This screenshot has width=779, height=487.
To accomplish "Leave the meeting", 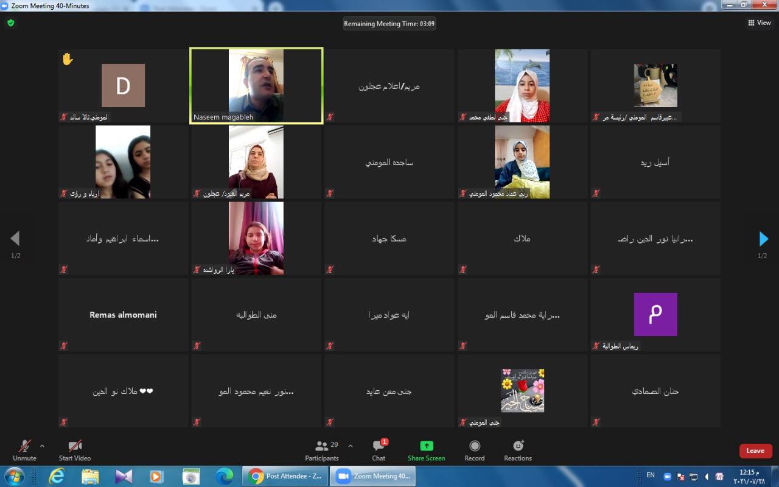I will point(755,450).
